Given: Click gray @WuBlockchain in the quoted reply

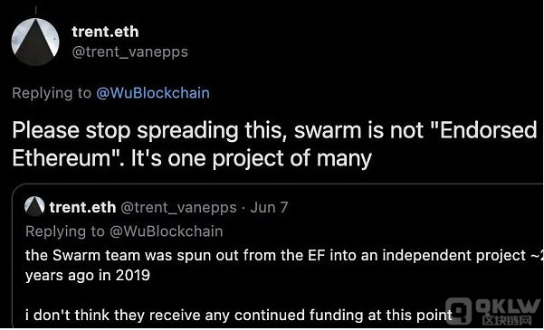Looking at the screenshot, I should pos(167,231).
